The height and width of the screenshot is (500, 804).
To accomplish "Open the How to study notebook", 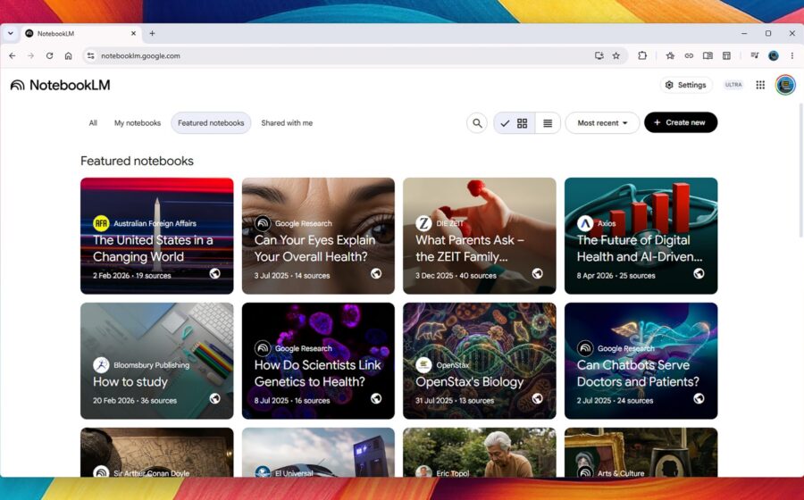I will 157,361.
